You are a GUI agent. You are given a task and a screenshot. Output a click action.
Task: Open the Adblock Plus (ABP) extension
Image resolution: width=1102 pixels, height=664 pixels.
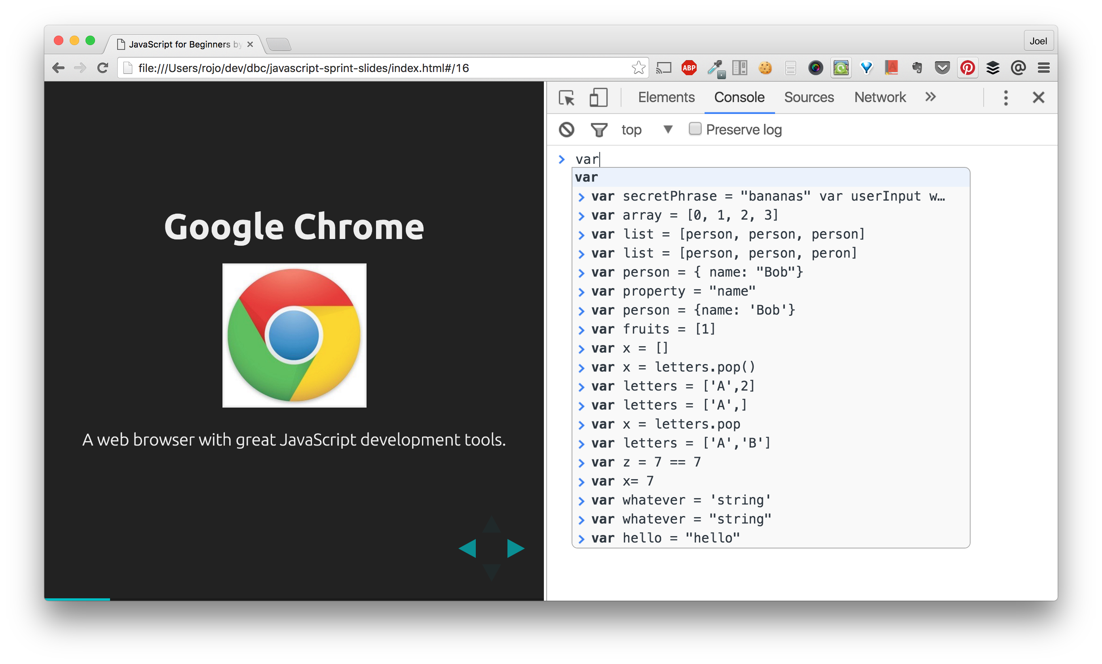tap(689, 68)
